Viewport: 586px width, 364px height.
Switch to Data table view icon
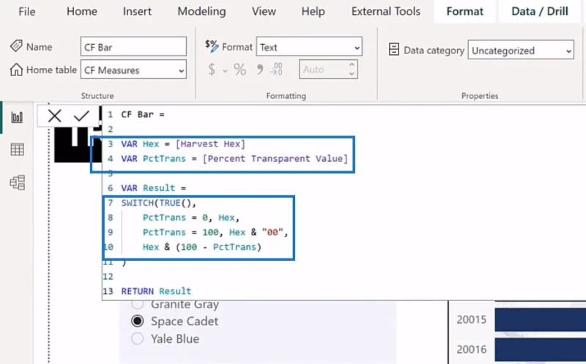[17, 149]
